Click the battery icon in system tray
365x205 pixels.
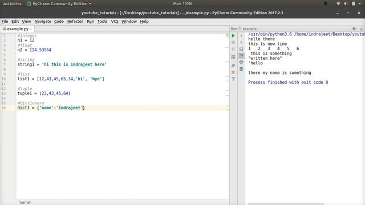tap(354, 3)
